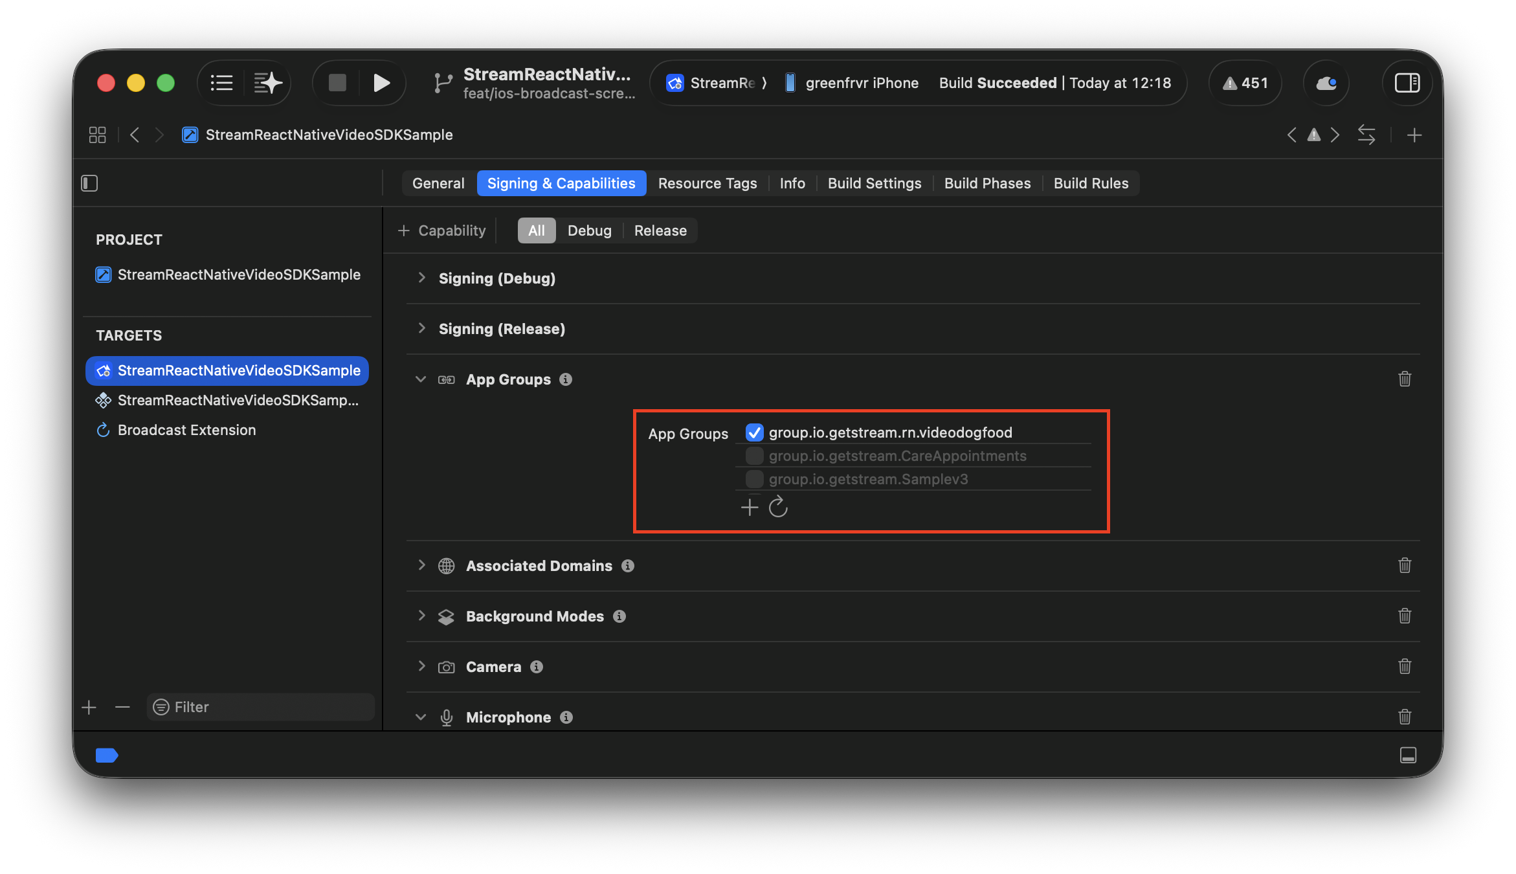Add a new Capability

pos(441,230)
